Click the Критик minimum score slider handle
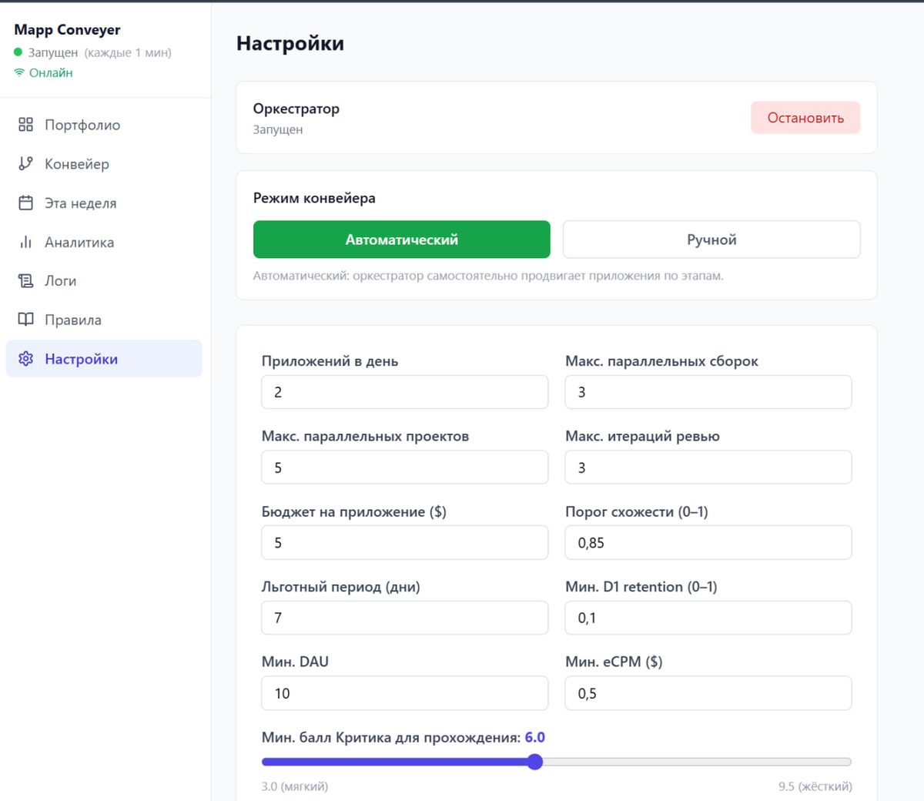The width and height of the screenshot is (924, 801). coord(535,762)
